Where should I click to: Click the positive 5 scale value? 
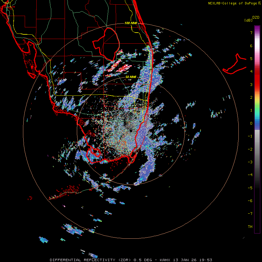click(251, 59)
